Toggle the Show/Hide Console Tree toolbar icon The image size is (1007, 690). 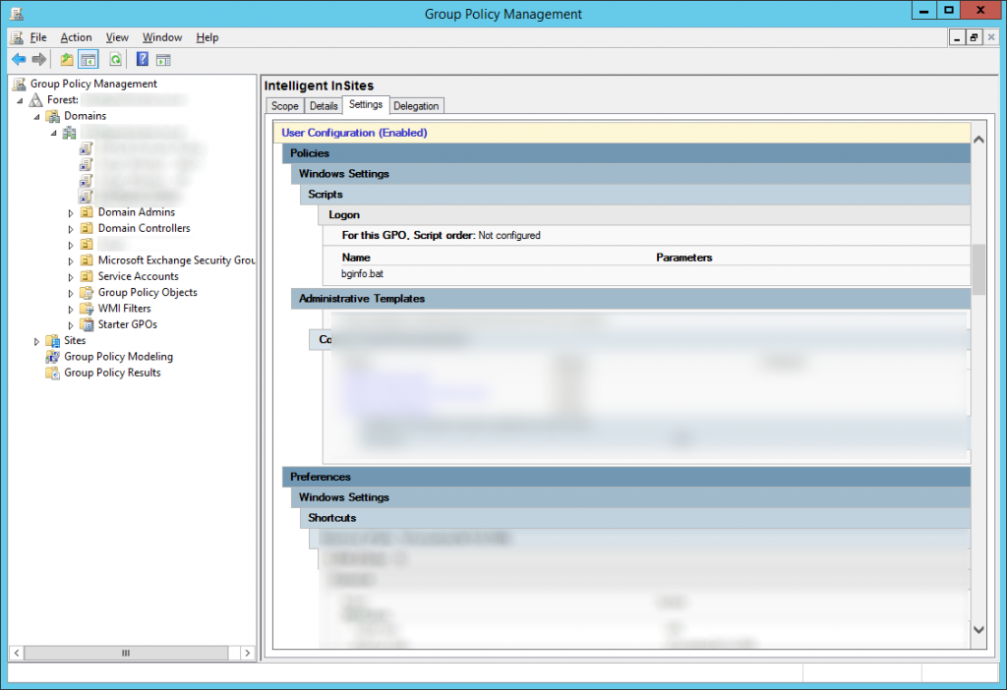(x=88, y=59)
